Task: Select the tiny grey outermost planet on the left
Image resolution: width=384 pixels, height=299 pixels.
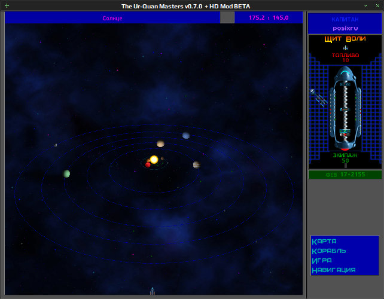Action: [x=56, y=145]
